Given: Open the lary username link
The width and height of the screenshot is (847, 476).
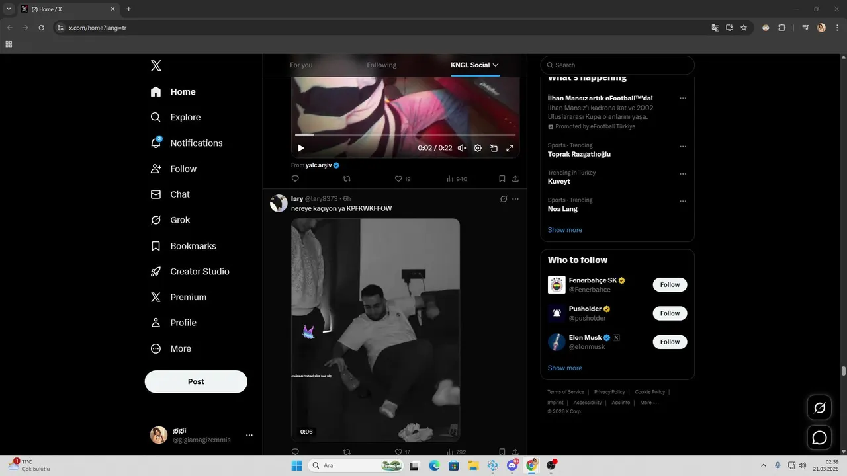Looking at the screenshot, I should click(296, 198).
